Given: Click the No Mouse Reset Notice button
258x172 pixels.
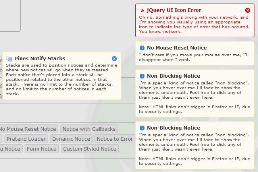Looking at the screenshot, I should [28, 129].
